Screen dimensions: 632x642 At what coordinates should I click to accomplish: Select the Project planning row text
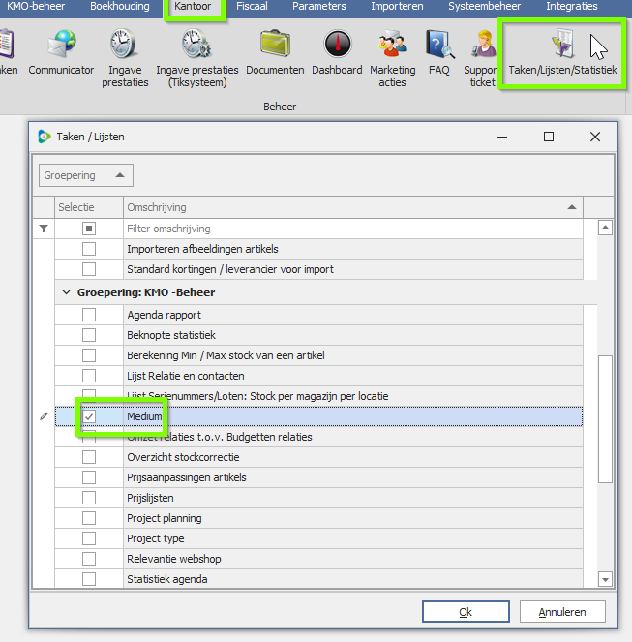coord(165,518)
